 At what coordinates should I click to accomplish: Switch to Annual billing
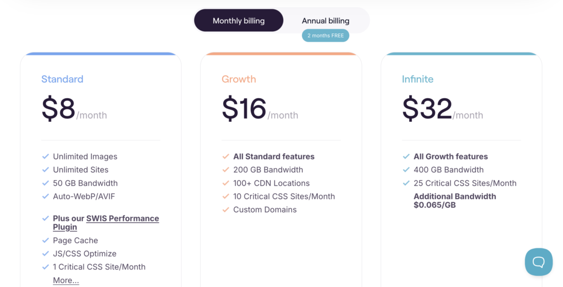pyautogui.click(x=325, y=21)
